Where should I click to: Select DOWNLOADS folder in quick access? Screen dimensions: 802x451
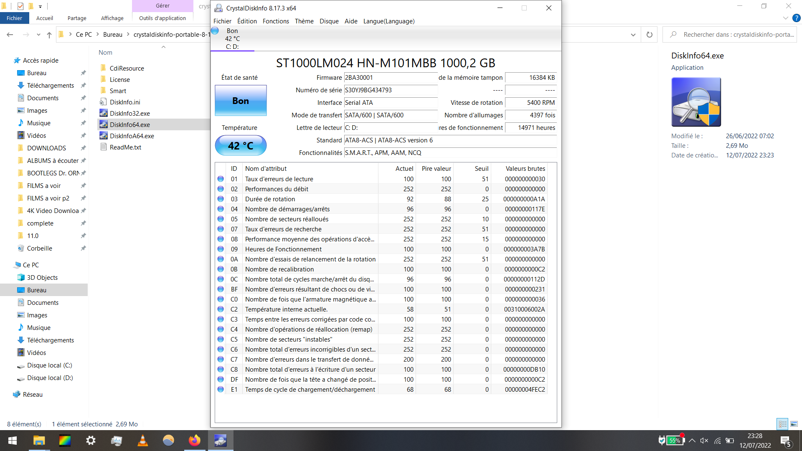point(46,148)
